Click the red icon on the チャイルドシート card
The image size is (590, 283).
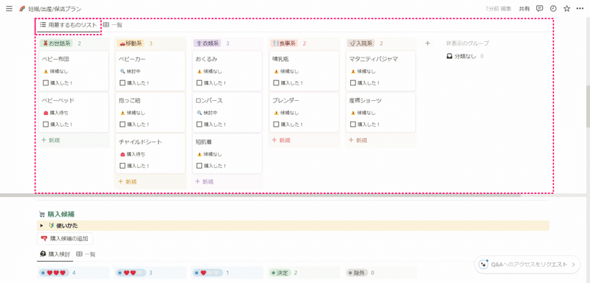click(x=122, y=154)
